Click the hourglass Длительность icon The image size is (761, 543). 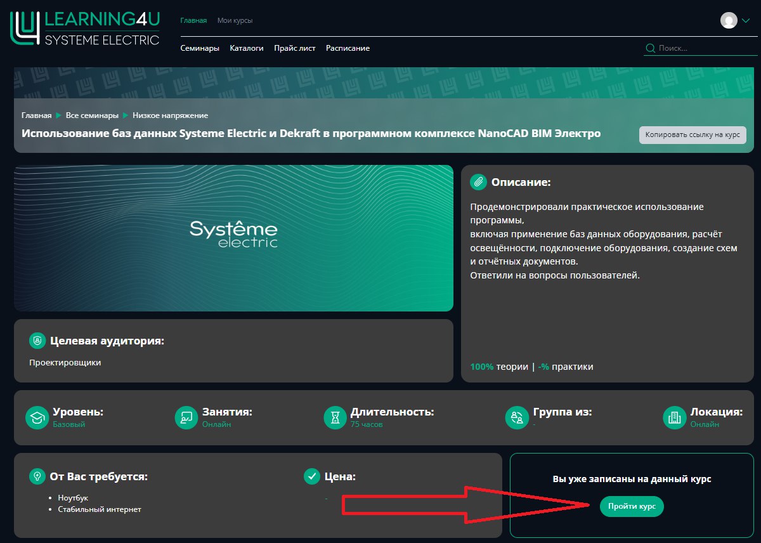[x=335, y=417]
